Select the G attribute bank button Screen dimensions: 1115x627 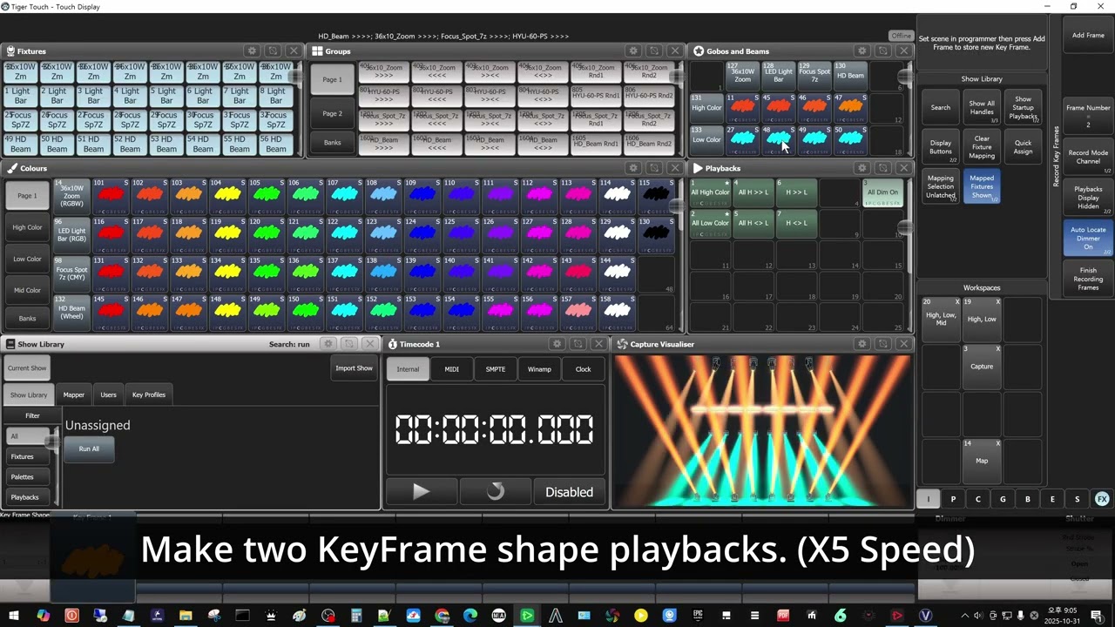point(1003,499)
